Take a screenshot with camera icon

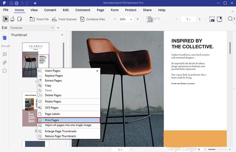click(212, 19)
